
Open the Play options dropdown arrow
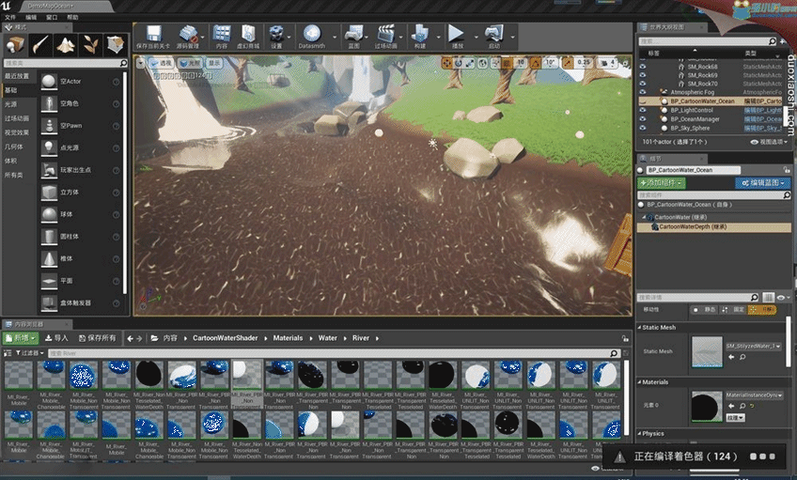(x=476, y=37)
